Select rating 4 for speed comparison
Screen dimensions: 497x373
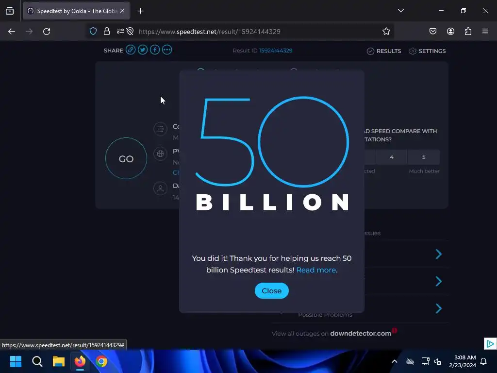pyautogui.click(x=392, y=157)
